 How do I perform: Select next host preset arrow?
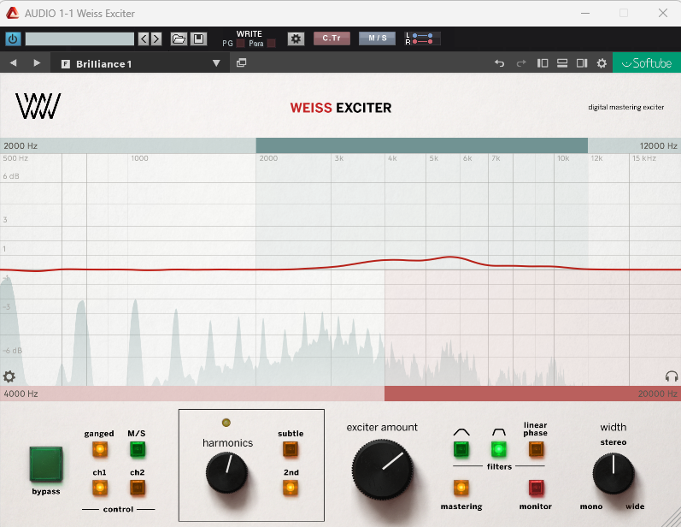156,38
